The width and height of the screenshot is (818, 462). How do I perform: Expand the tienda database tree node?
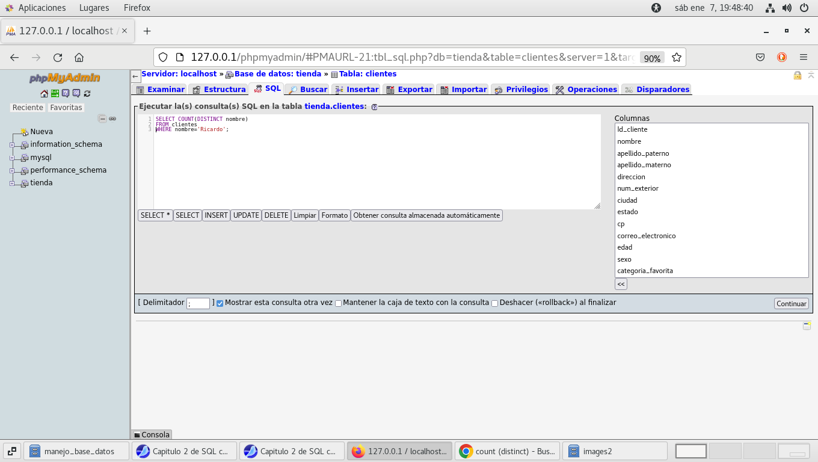12,183
